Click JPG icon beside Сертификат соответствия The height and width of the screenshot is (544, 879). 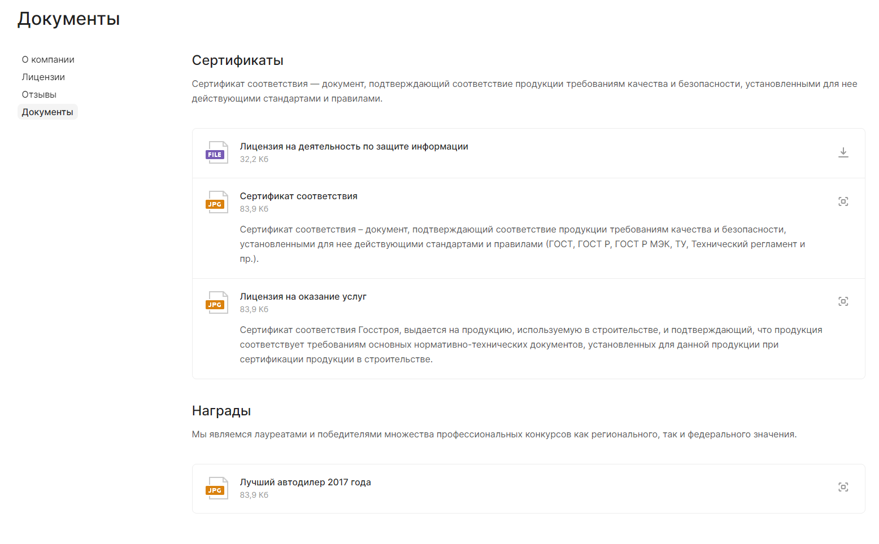coord(217,202)
